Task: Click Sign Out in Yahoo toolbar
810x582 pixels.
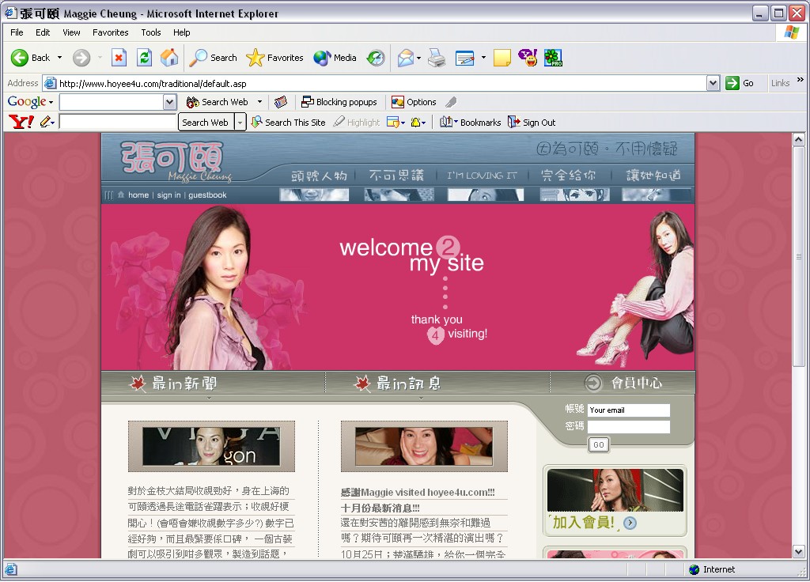Action: click(x=532, y=123)
